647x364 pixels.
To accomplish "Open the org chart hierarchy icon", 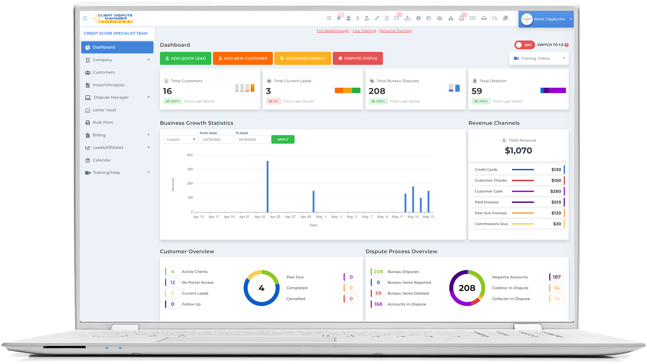I will coord(407,18).
